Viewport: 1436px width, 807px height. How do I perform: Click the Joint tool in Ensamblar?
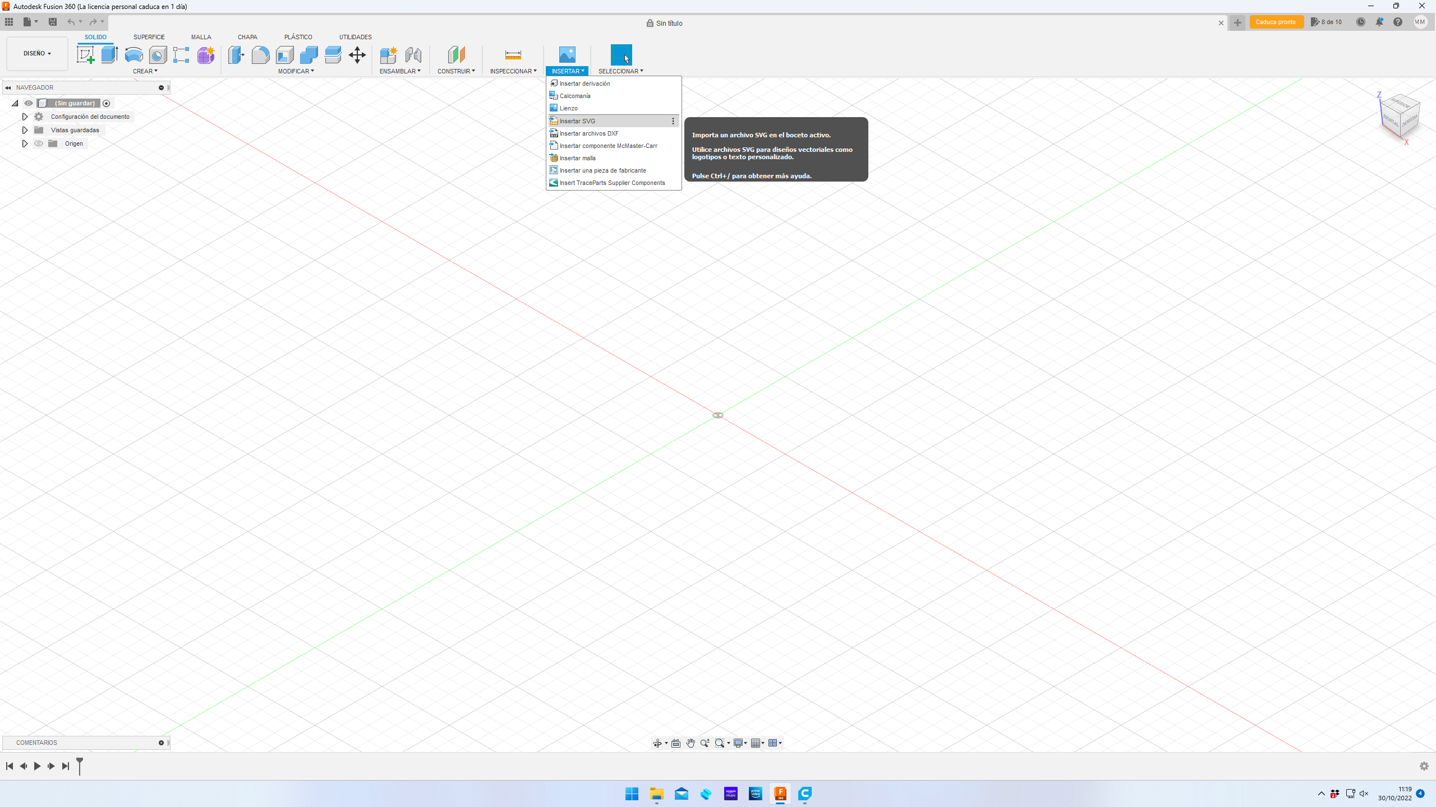413,55
